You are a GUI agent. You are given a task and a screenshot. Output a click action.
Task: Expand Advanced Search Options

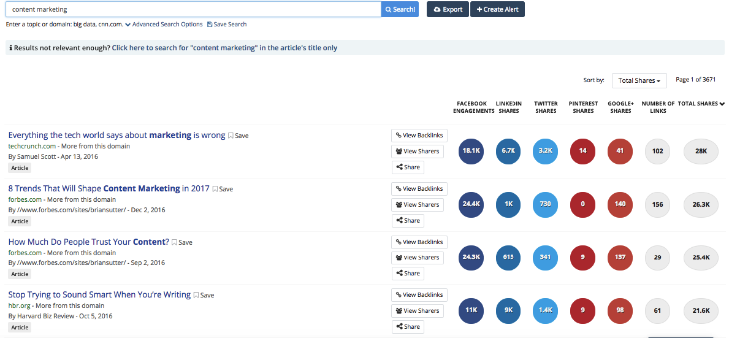click(x=164, y=25)
